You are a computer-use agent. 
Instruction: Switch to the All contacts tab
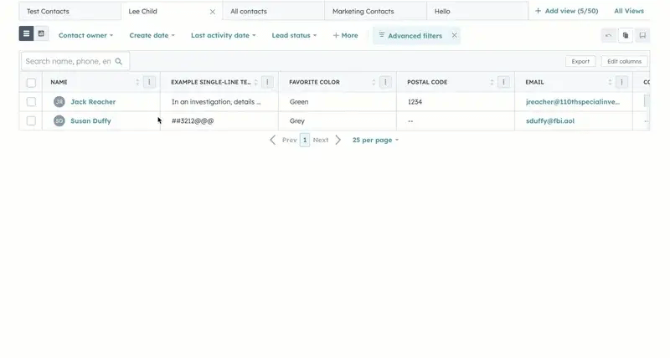[x=274, y=12]
